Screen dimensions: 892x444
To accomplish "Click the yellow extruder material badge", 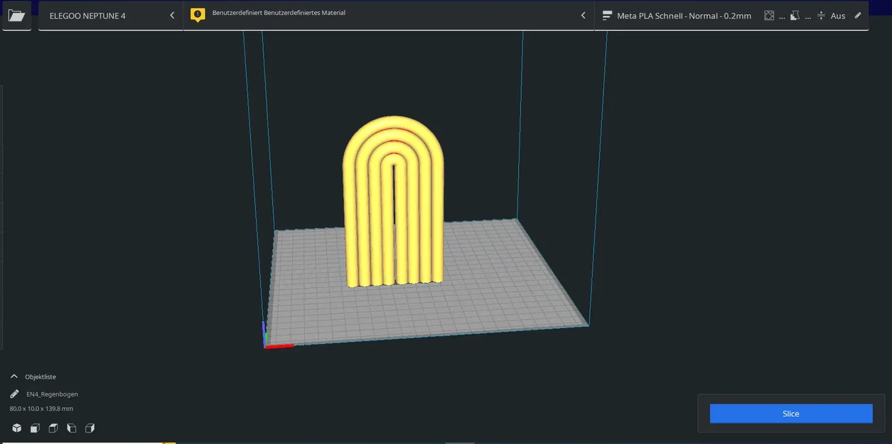I will coord(198,15).
